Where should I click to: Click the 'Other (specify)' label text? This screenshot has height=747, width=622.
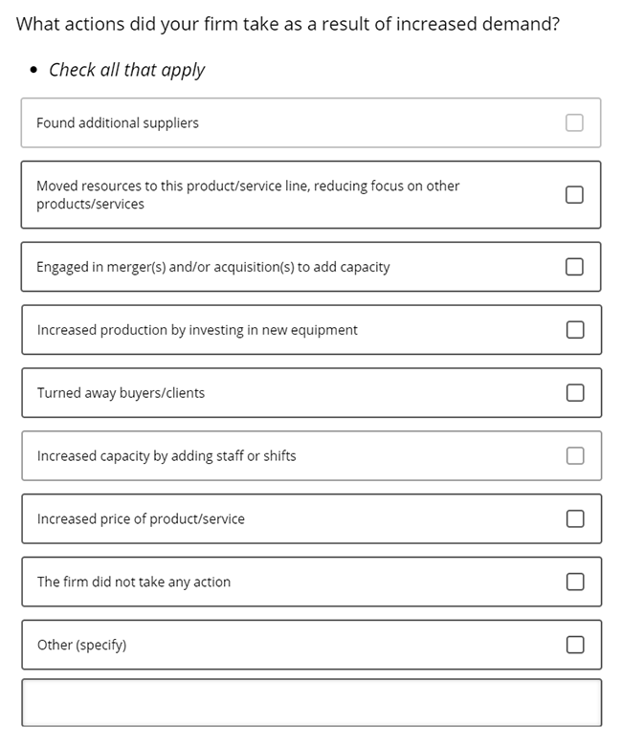(x=81, y=645)
